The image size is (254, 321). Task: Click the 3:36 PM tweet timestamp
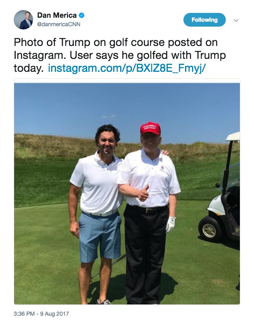[25, 313]
